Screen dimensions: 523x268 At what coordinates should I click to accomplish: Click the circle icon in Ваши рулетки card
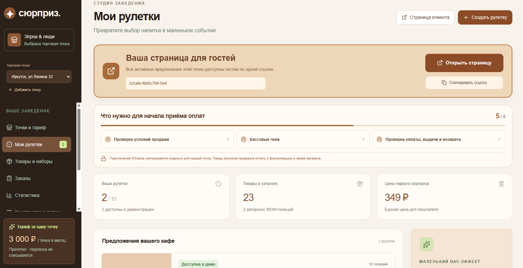point(218,184)
